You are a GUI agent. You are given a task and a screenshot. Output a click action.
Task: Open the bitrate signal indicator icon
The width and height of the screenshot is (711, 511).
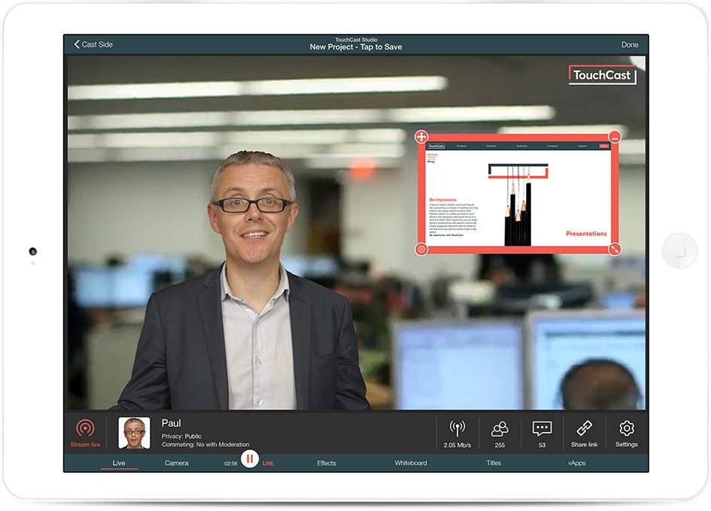(457, 428)
